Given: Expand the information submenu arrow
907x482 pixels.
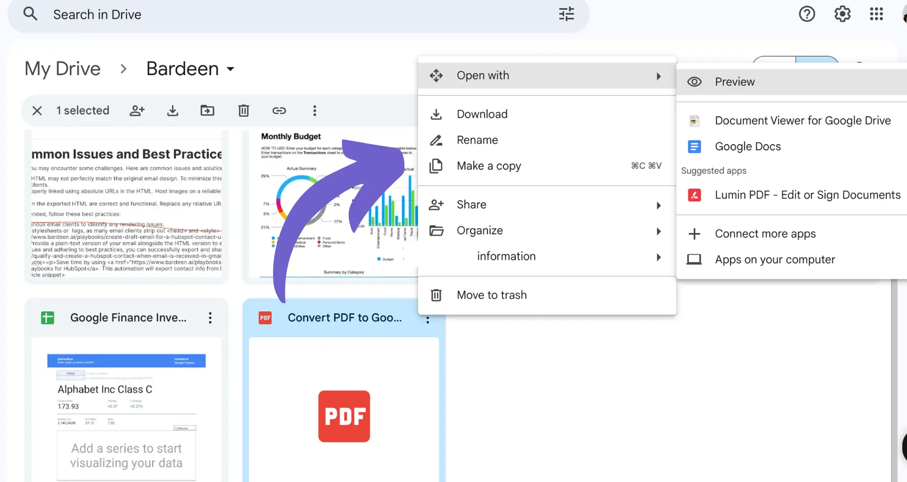Looking at the screenshot, I should [659, 257].
